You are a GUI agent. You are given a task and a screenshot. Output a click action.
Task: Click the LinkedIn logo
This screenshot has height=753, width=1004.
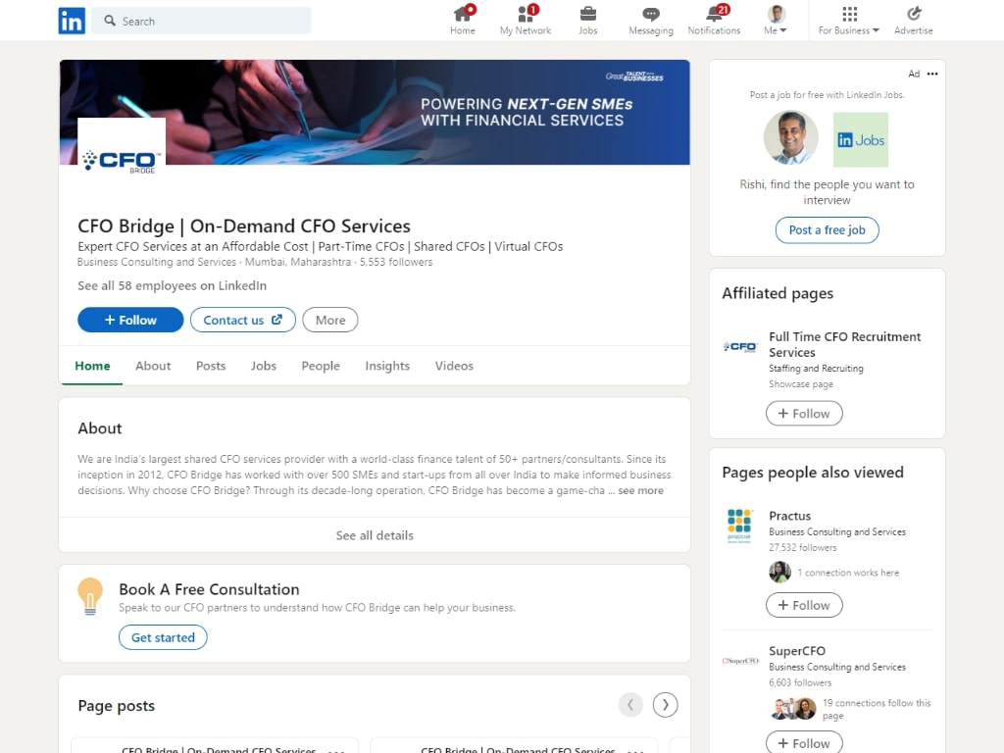click(x=72, y=21)
